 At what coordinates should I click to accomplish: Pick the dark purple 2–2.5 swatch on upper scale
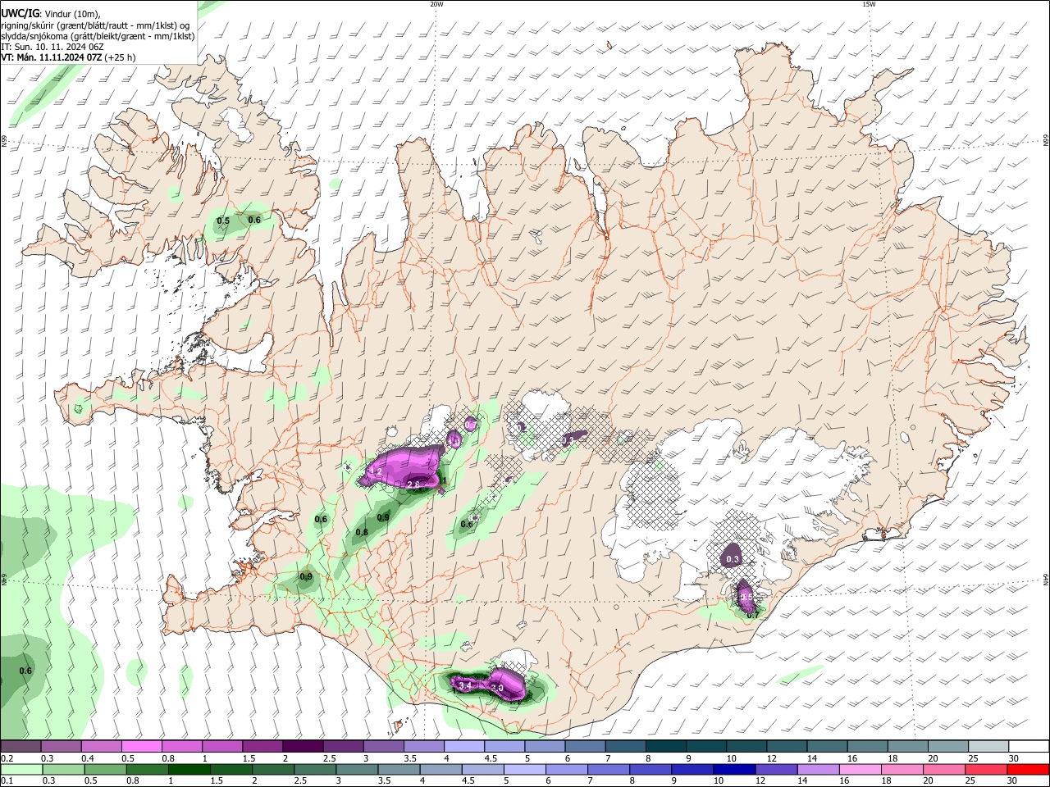pyautogui.click(x=303, y=747)
